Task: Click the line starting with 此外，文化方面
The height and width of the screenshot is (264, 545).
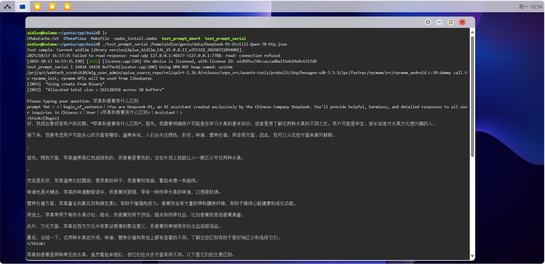Action: coord(124,226)
